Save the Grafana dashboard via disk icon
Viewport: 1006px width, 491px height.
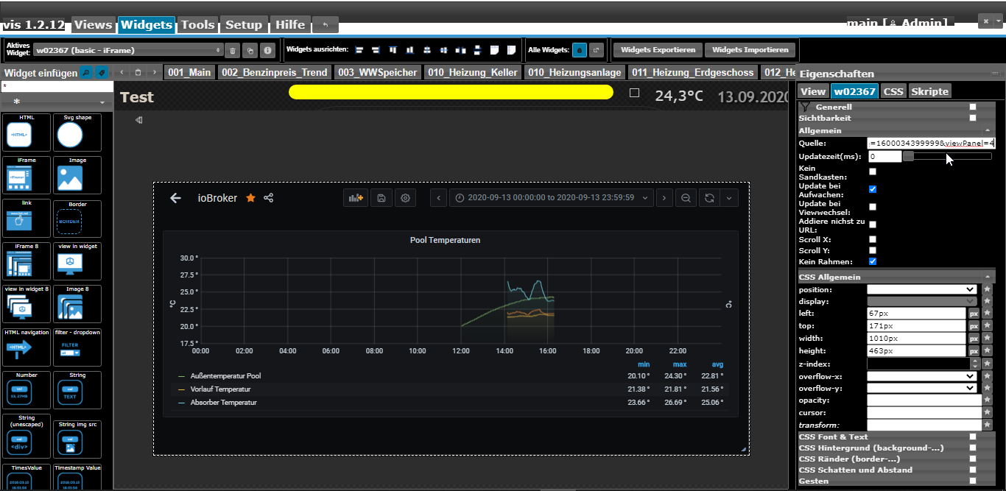tap(381, 198)
